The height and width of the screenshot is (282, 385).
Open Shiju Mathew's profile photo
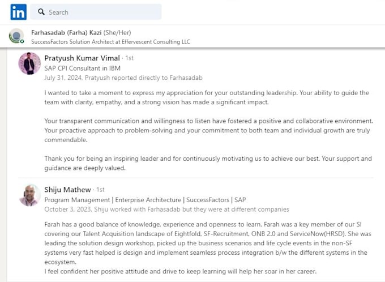(x=29, y=195)
